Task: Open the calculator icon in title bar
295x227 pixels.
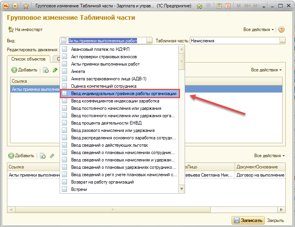Action: coord(219,6)
